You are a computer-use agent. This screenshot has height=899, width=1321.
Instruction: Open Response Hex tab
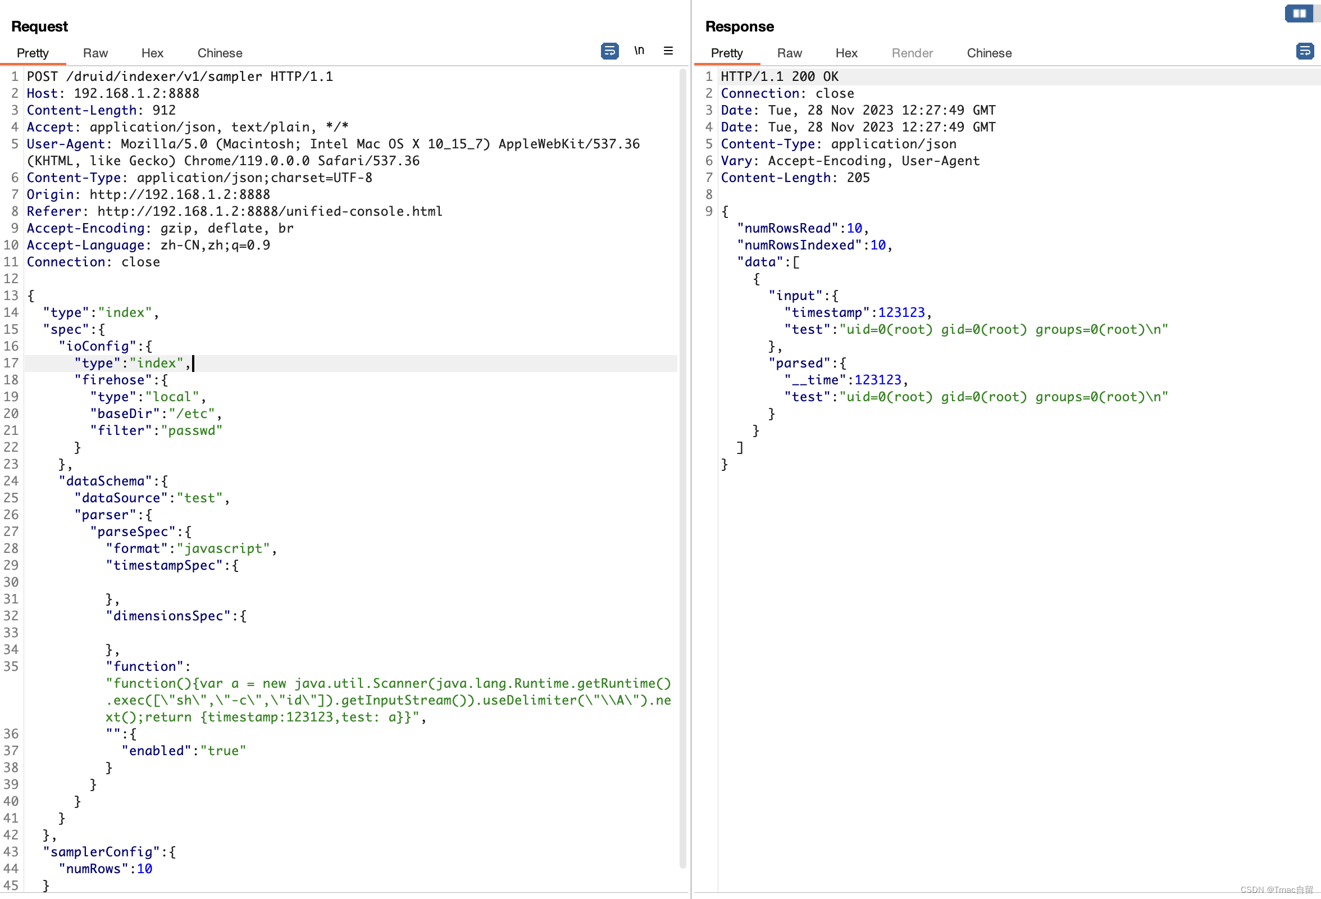click(846, 53)
